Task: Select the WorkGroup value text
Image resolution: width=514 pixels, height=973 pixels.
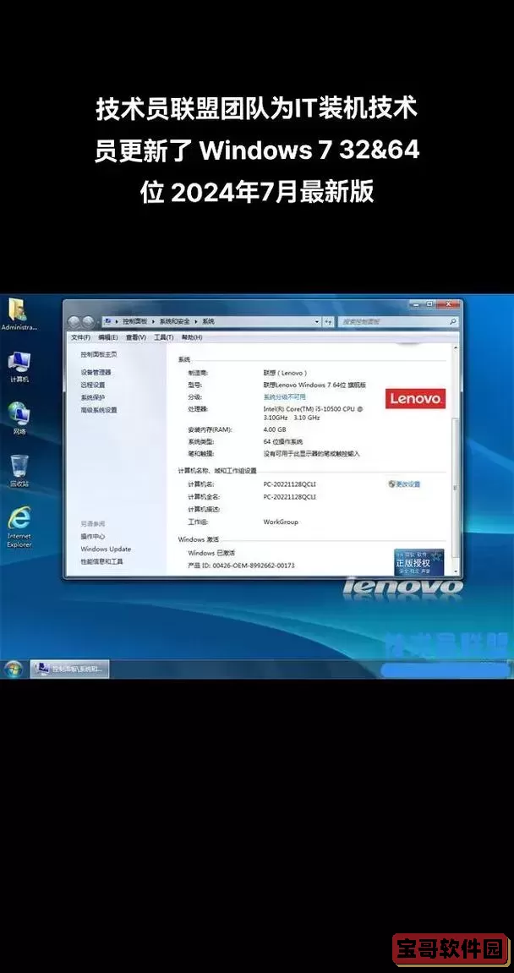Action: point(281,522)
